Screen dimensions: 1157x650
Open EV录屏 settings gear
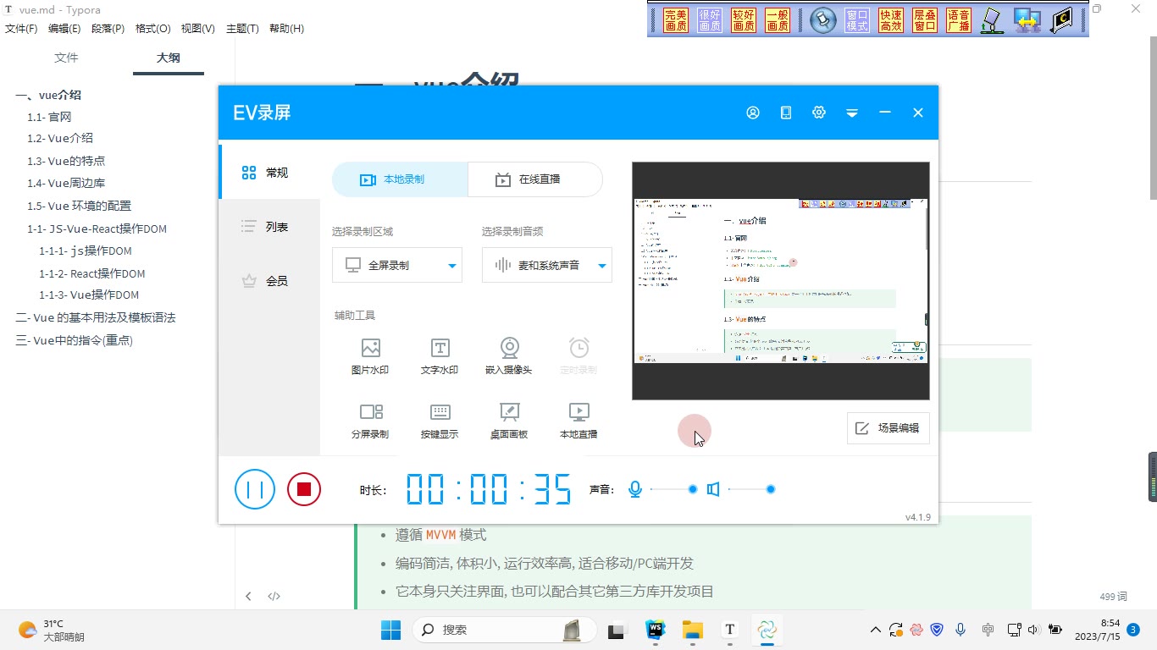click(819, 113)
